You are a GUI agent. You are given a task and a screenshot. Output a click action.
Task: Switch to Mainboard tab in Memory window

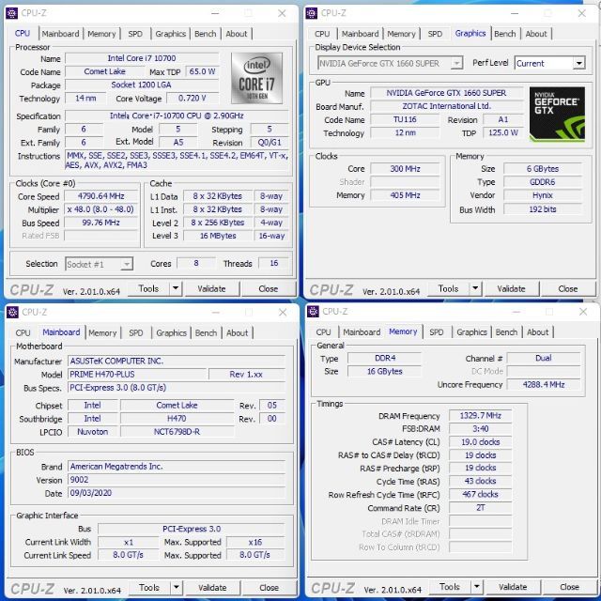pos(362,331)
